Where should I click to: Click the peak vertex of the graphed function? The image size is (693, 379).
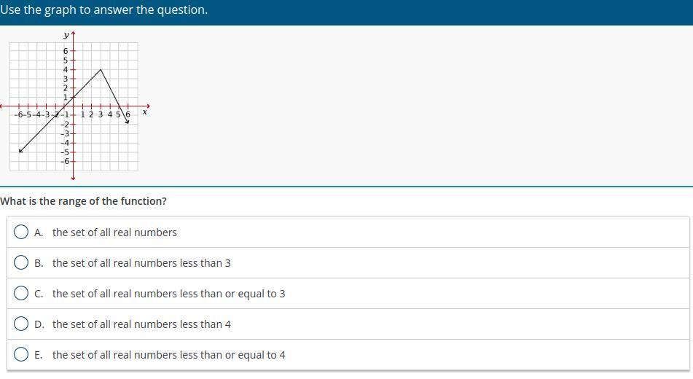pos(101,69)
